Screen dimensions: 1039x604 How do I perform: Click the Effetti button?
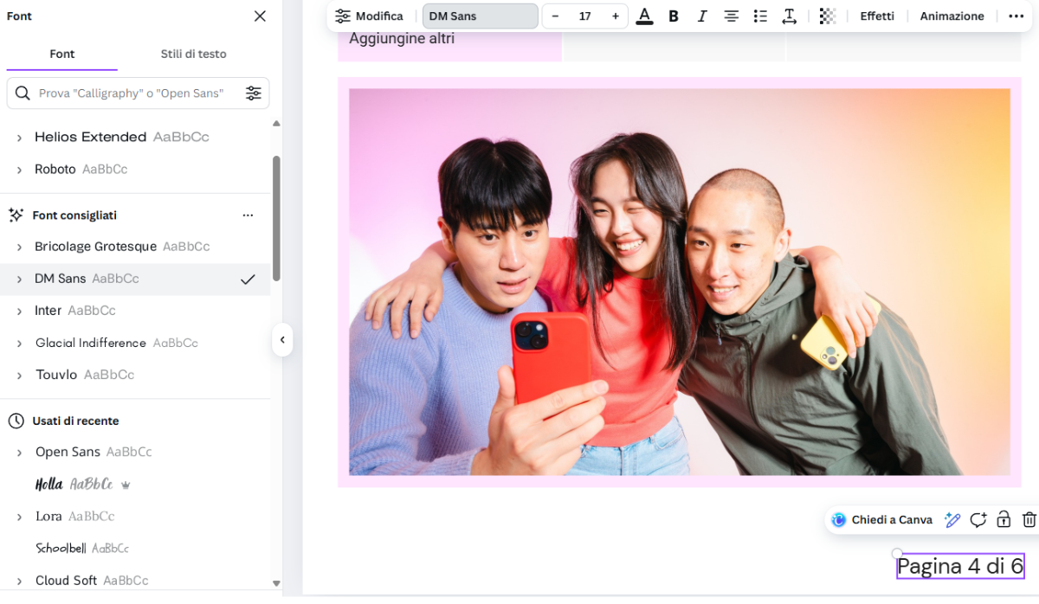click(877, 16)
